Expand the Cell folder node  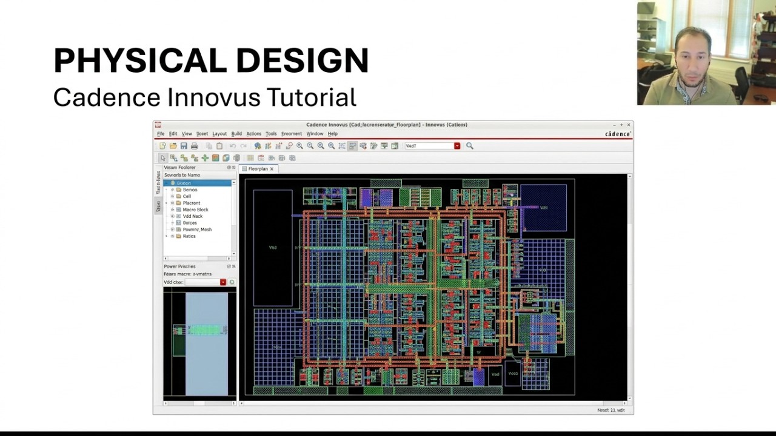(x=172, y=196)
